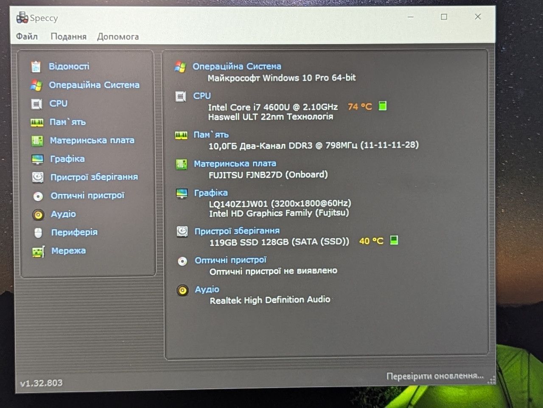Screen dimensions: 543x408
Task: Click the Windows flag icon in summary panel
Action: pos(180,67)
